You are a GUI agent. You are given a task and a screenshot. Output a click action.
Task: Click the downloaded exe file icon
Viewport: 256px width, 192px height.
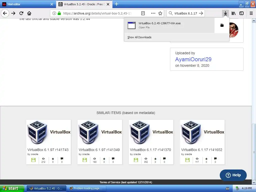131,25
